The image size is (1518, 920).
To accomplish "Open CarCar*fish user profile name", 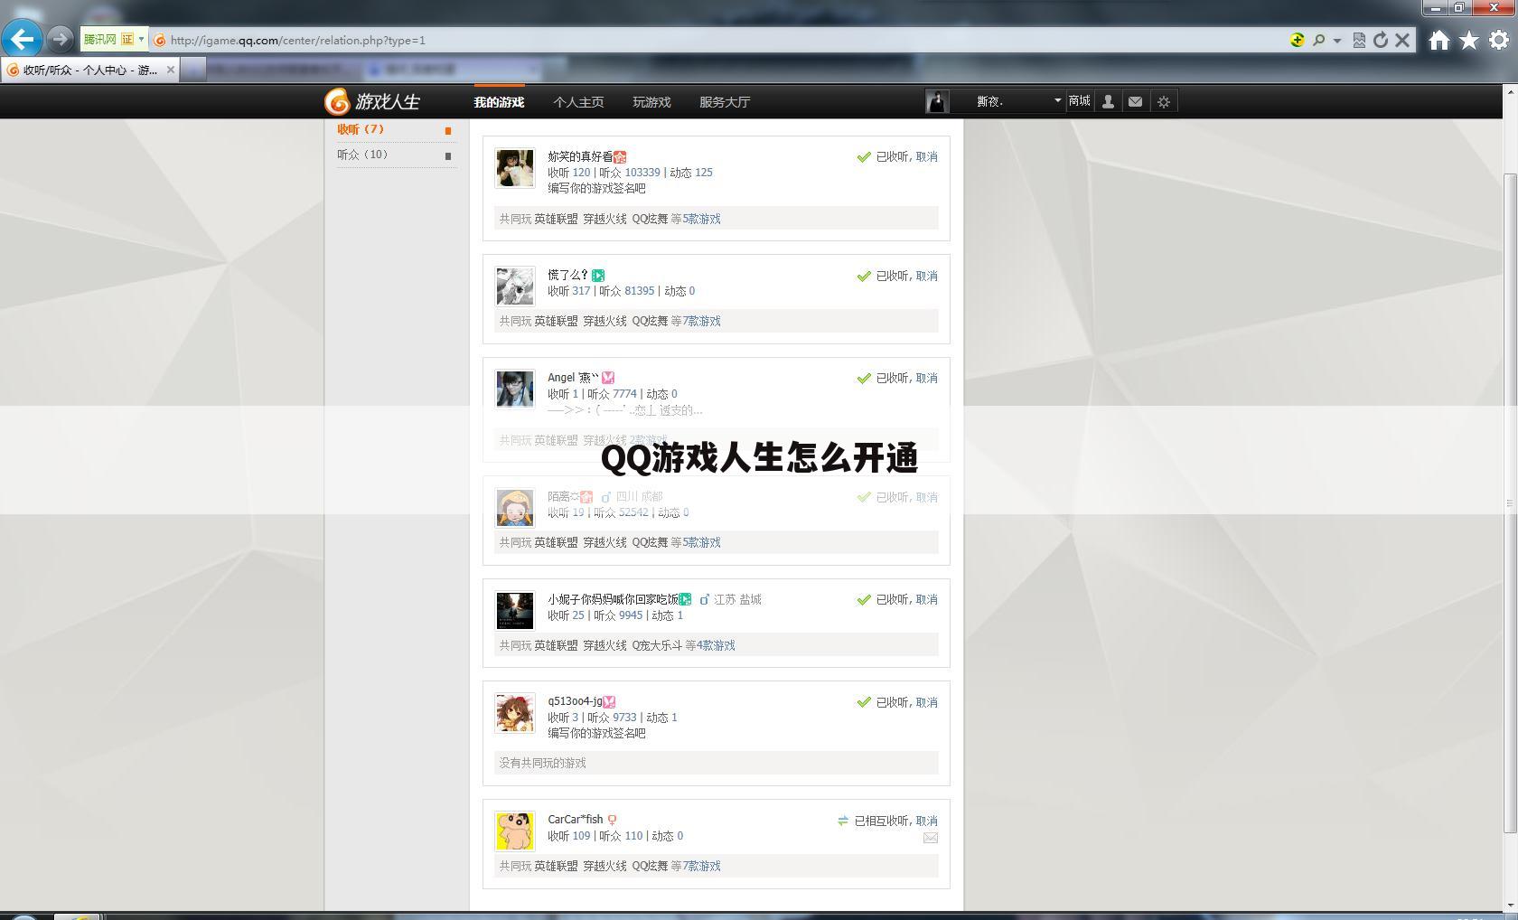I will (575, 820).
